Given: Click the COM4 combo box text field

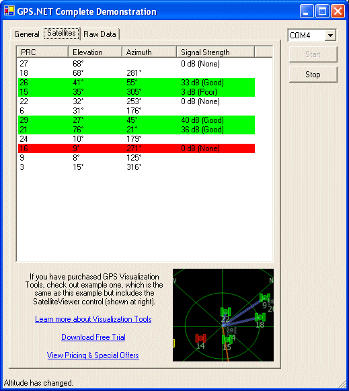Looking at the screenshot, I should tap(307, 36).
